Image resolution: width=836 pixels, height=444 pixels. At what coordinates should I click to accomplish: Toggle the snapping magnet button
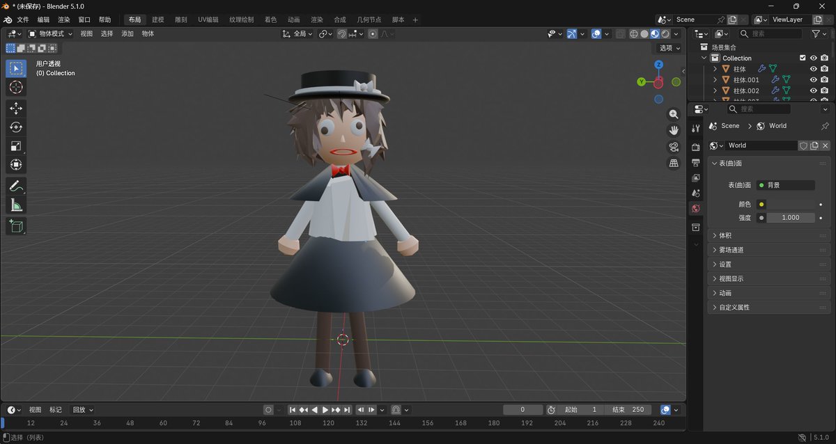[342, 33]
